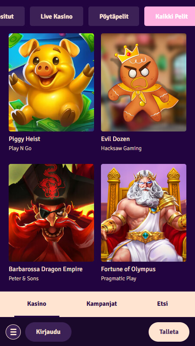Open the Evil Dozen game thumbnail
Image resolution: width=195 pixels, height=346 pixels.
144,82
